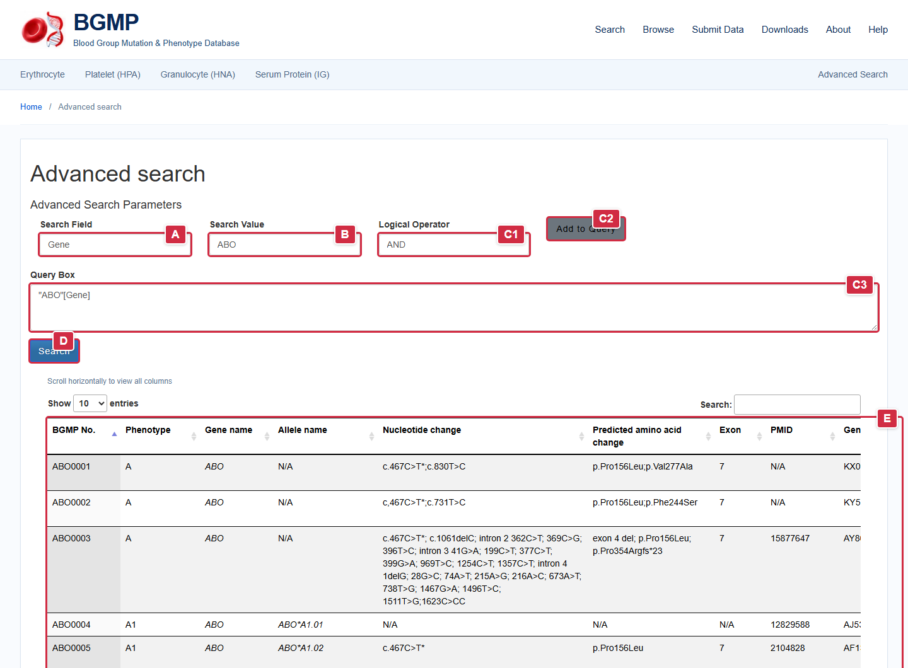Click PMID value 2104828

click(x=787, y=648)
